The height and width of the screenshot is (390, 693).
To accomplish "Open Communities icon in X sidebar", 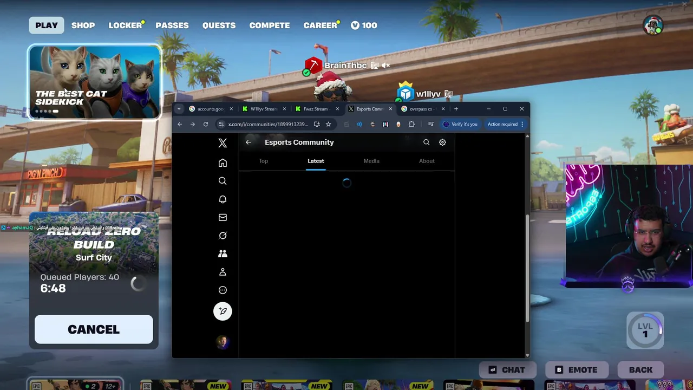I will coord(223,253).
